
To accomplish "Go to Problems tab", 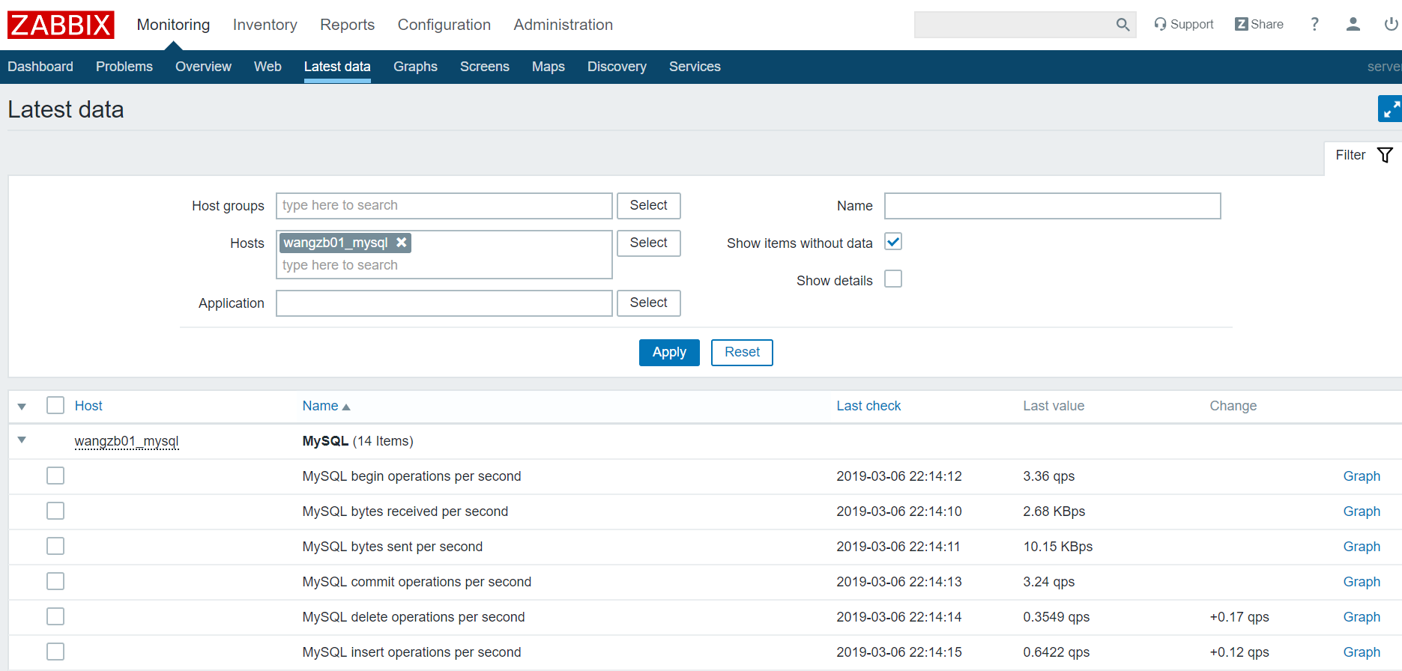I will coord(124,67).
